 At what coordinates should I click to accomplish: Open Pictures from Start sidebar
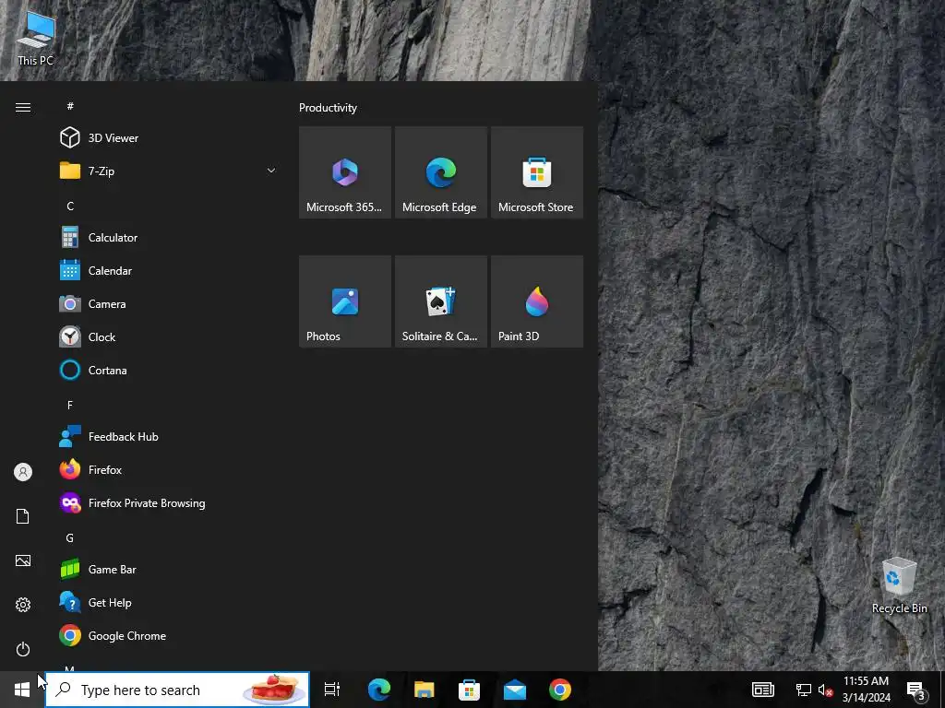coord(23,560)
